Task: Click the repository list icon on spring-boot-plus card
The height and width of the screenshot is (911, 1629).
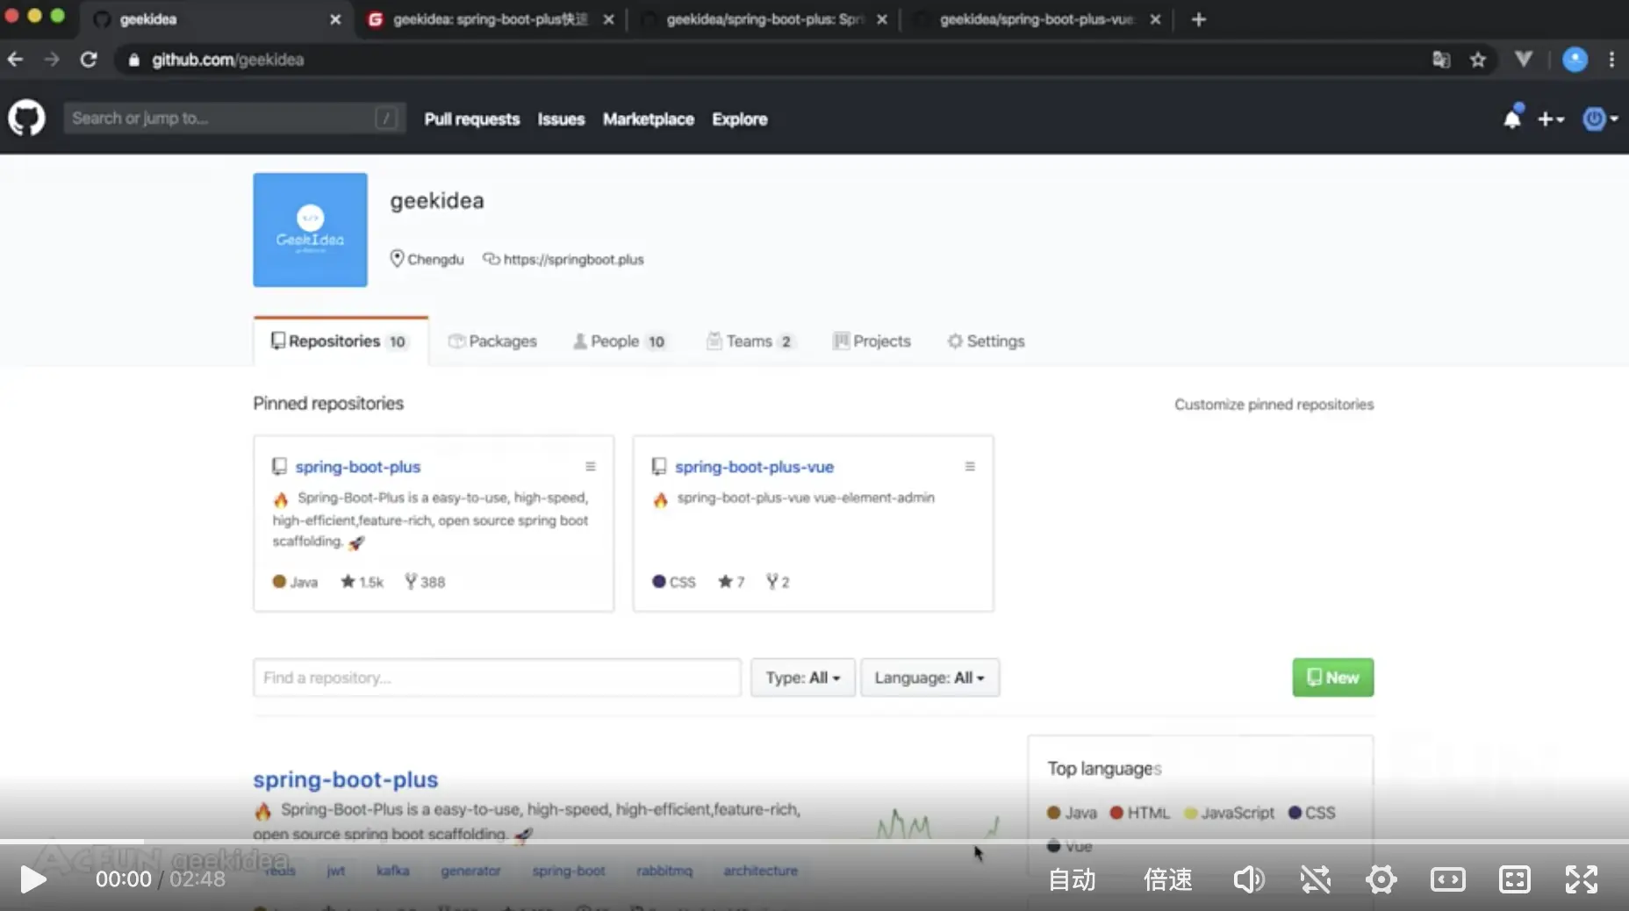Action: click(590, 466)
